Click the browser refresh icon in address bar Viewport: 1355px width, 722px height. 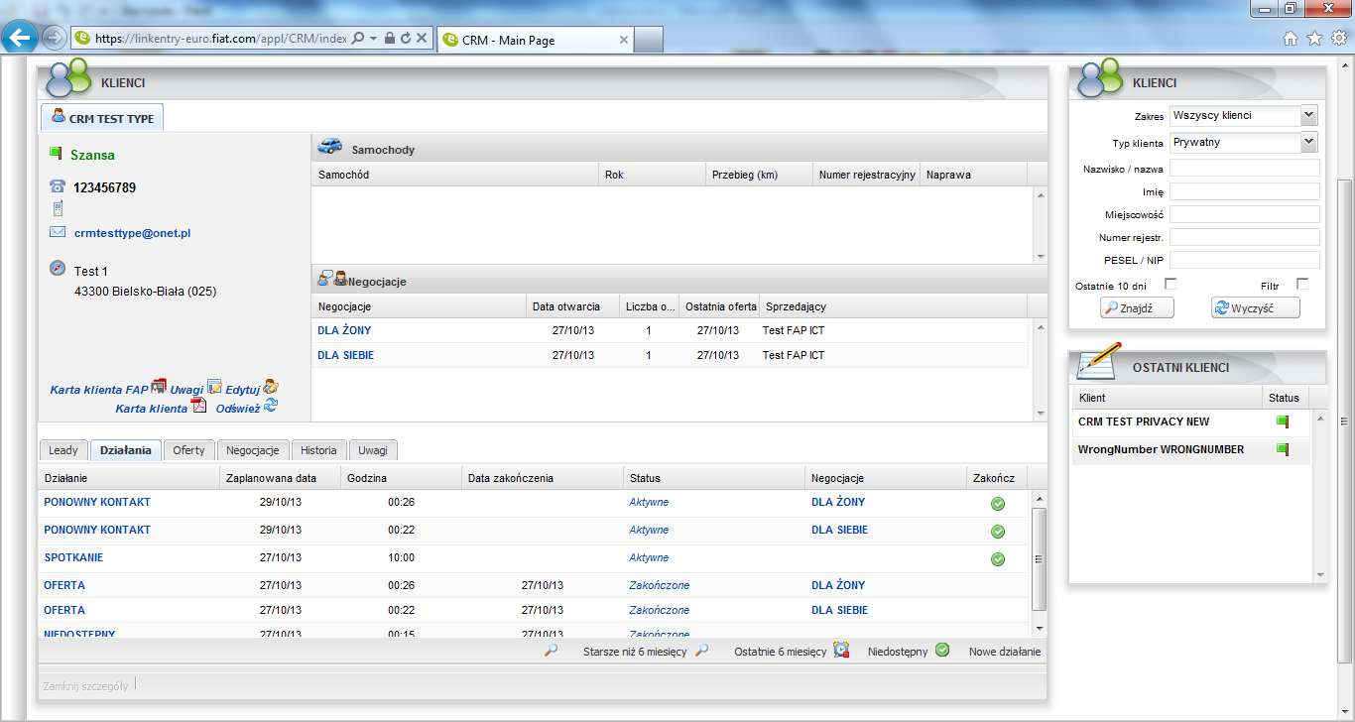[405, 38]
